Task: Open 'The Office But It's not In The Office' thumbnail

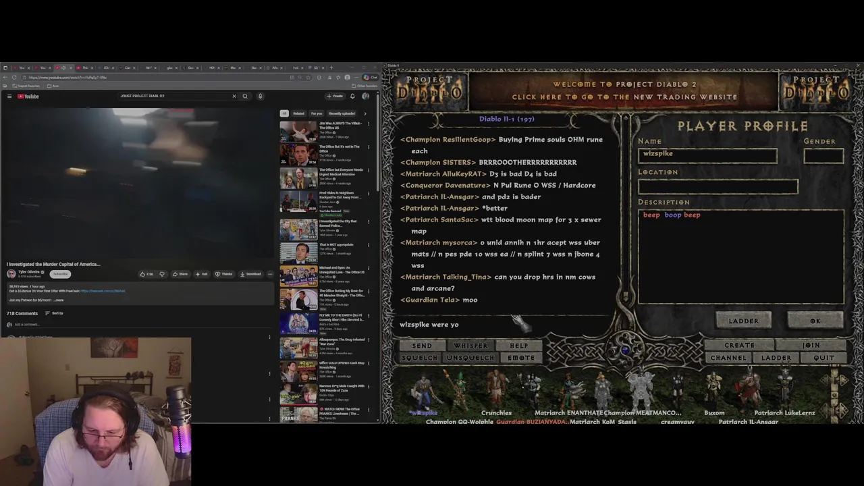Action: [298, 155]
